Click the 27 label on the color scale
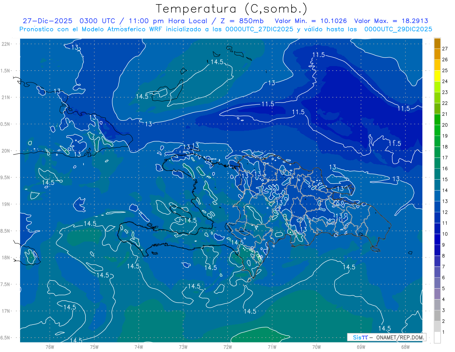 445,49
